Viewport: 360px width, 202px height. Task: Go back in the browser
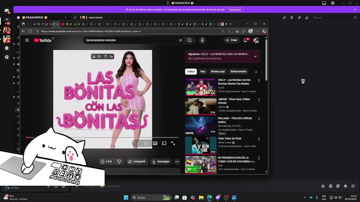(23, 31)
